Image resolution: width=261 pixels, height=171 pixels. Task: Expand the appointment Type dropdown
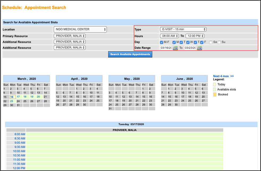coord(183,29)
